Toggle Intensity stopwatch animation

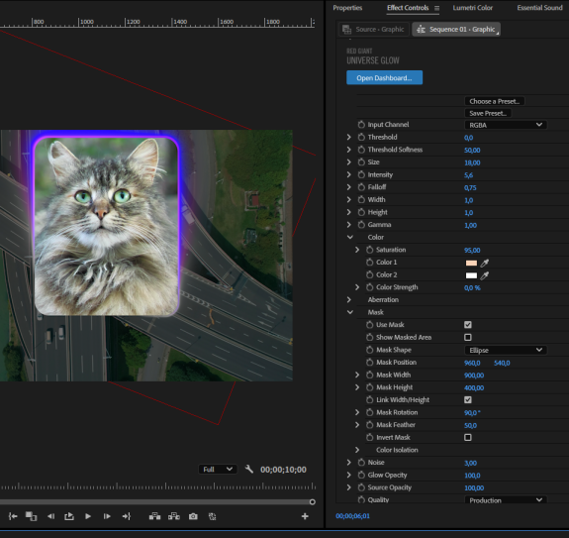pyautogui.click(x=361, y=174)
